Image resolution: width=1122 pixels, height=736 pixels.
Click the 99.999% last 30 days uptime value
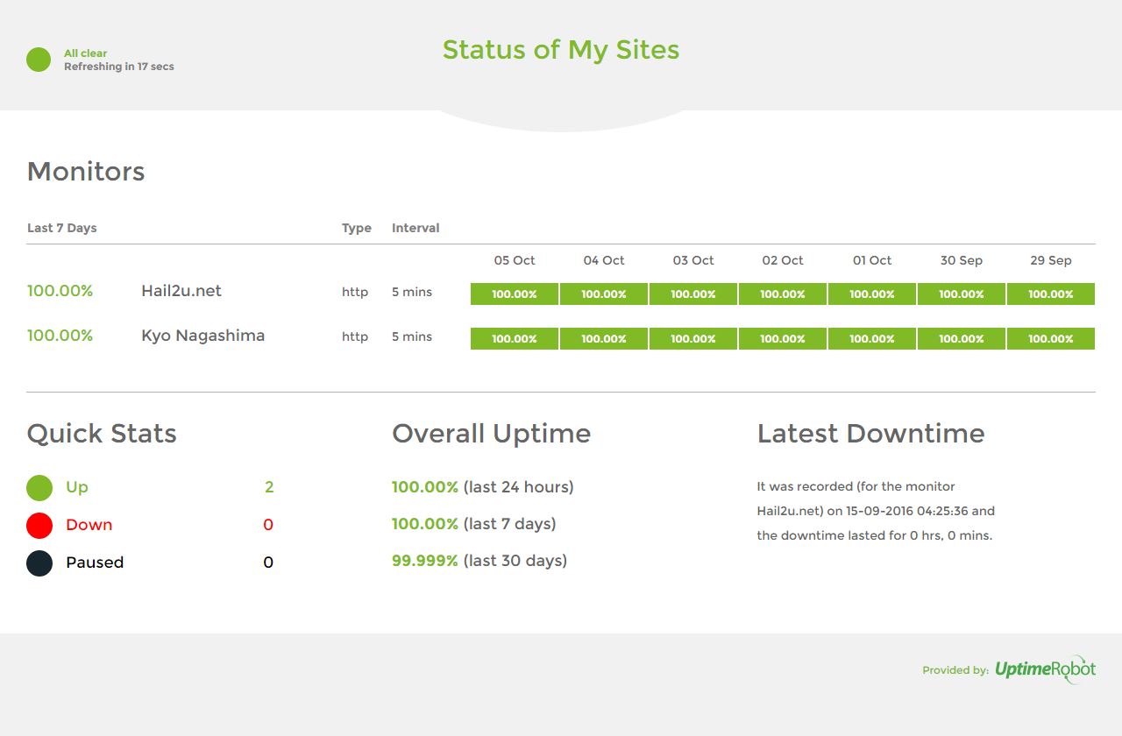pos(424,560)
